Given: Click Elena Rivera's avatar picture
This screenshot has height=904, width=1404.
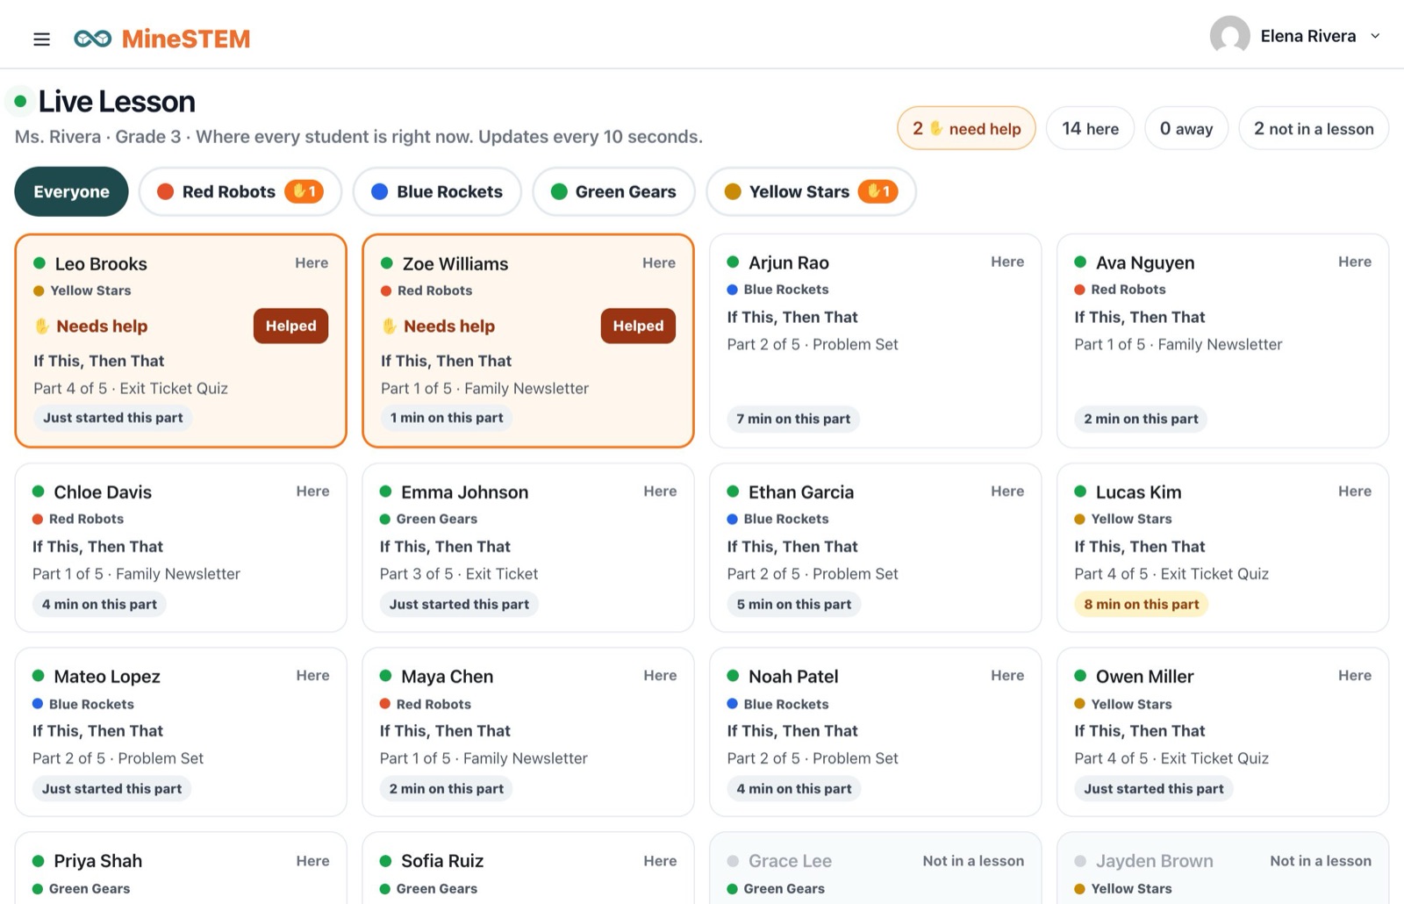Looking at the screenshot, I should point(1229,36).
